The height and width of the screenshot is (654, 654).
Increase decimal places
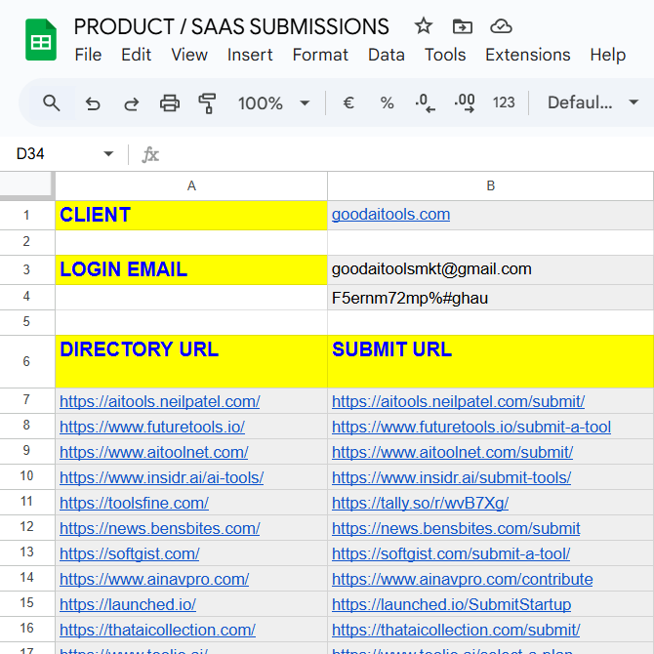pyautogui.click(x=465, y=102)
